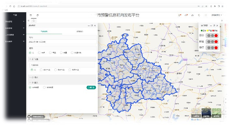Open the bell notification icon with red dot
Screen dimensions: 229x125
point(180,15)
